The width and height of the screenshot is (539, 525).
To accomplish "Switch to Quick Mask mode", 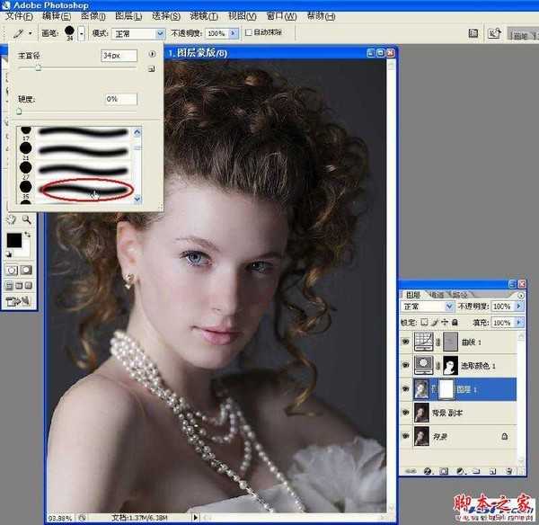I will click(x=27, y=270).
